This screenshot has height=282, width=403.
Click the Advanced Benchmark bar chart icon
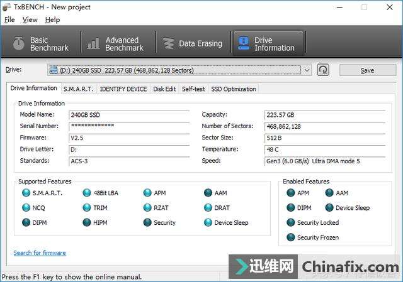coord(93,43)
